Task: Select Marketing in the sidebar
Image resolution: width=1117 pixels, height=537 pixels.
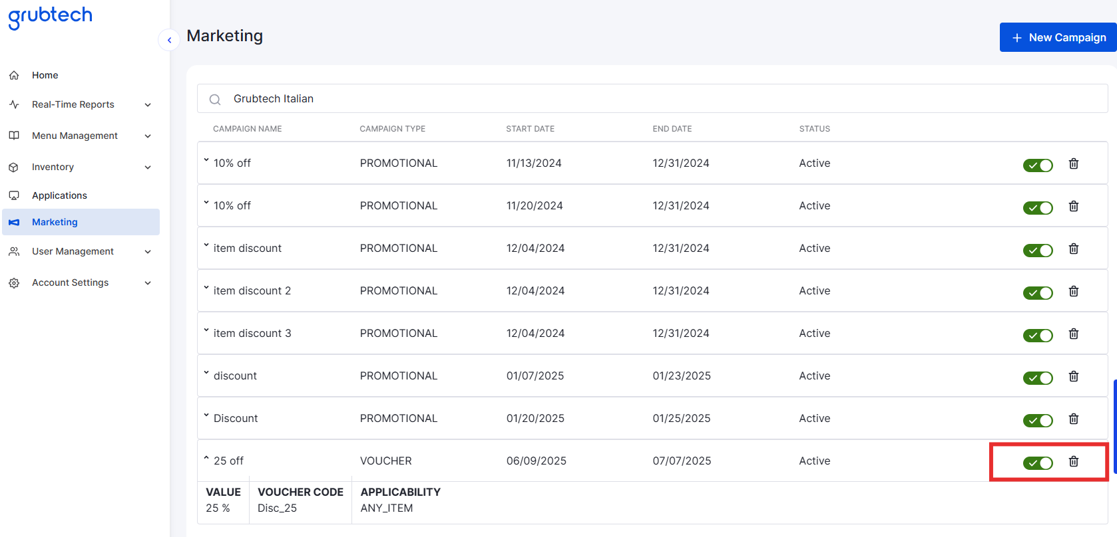Action: click(81, 222)
